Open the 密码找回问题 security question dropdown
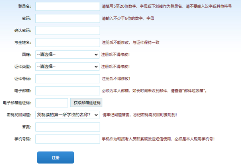Viewport: 241px width, 166px height. coord(67,115)
